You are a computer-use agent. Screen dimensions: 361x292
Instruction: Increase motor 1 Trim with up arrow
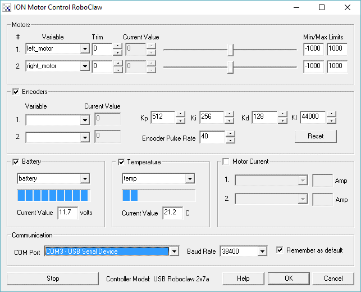tap(117, 46)
